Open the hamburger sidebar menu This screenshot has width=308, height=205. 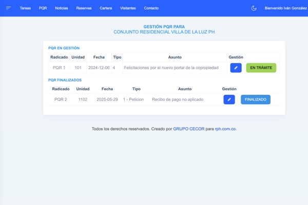coord(9,8)
